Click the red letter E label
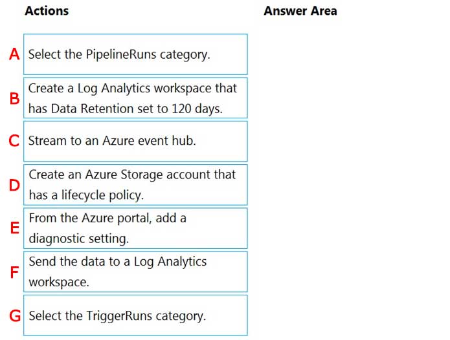The image size is (450, 340). [x=14, y=228]
